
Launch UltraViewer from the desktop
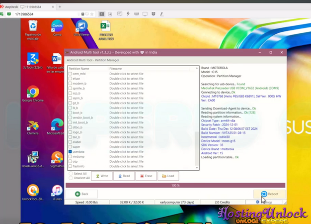click(x=81, y=26)
